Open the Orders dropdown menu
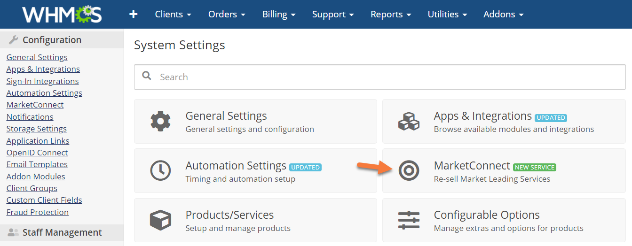This screenshot has height=246, width=632. (227, 15)
